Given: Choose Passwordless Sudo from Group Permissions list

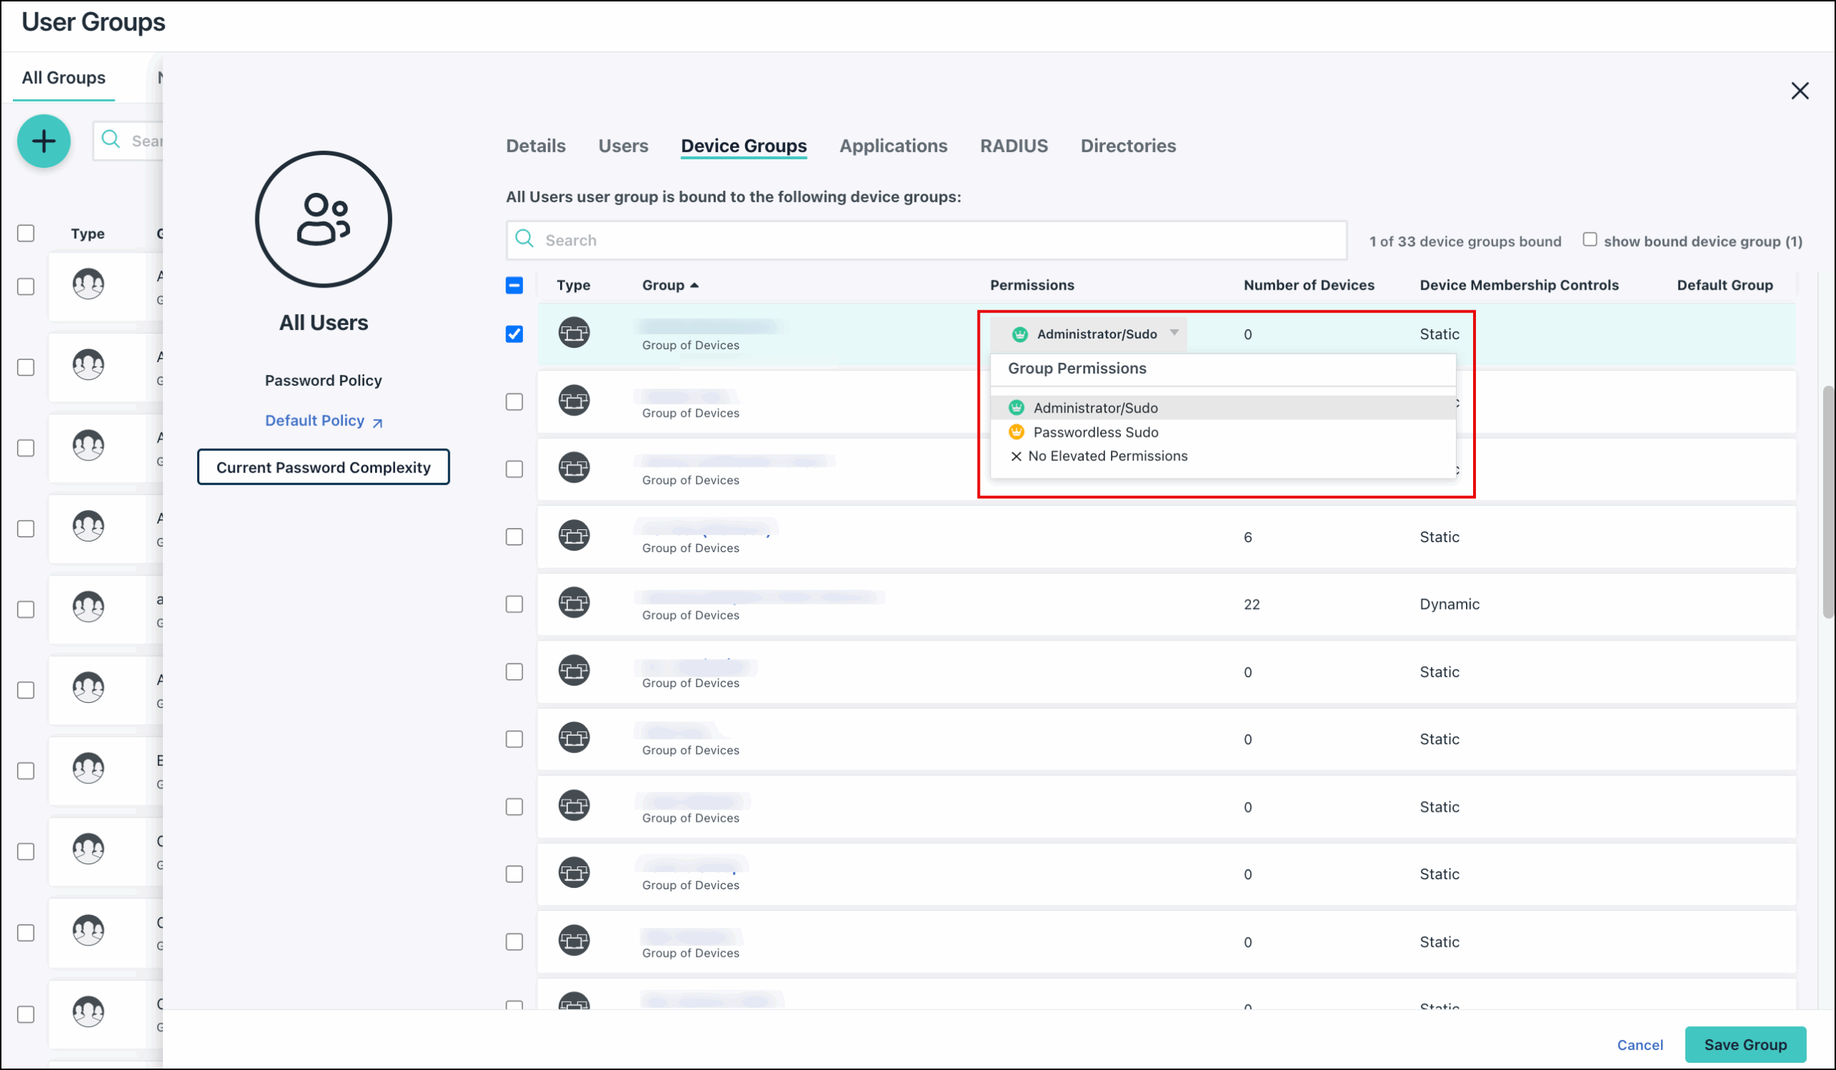Looking at the screenshot, I should (x=1095, y=432).
